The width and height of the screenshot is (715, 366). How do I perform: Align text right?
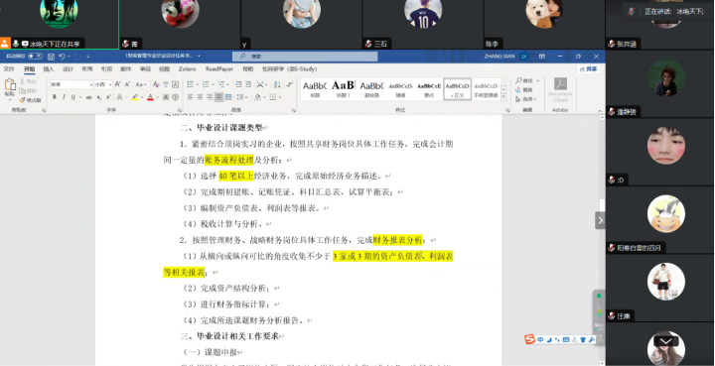(210, 97)
